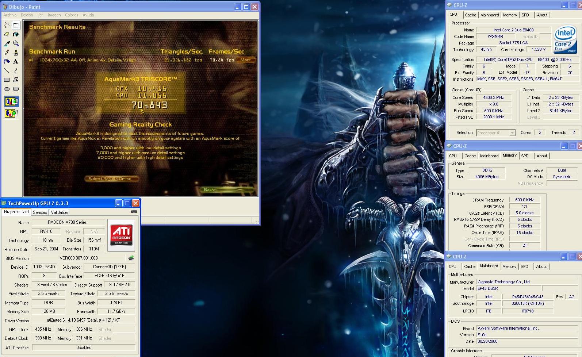Screen dimensions: 582x357
Task: Select the Free-Form Select tool in Paint
Action: tap(7, 25)
